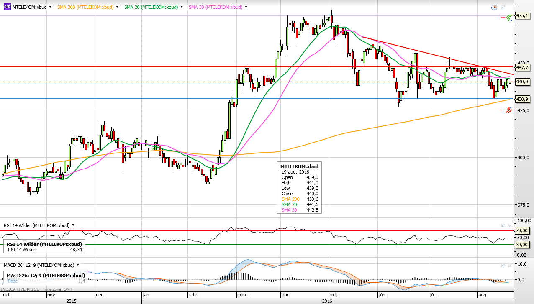Open the MTELEKOM:xbud instrument dropdown
The height and width of the screenshot is (304, 534).
click(x=50, y=7)
